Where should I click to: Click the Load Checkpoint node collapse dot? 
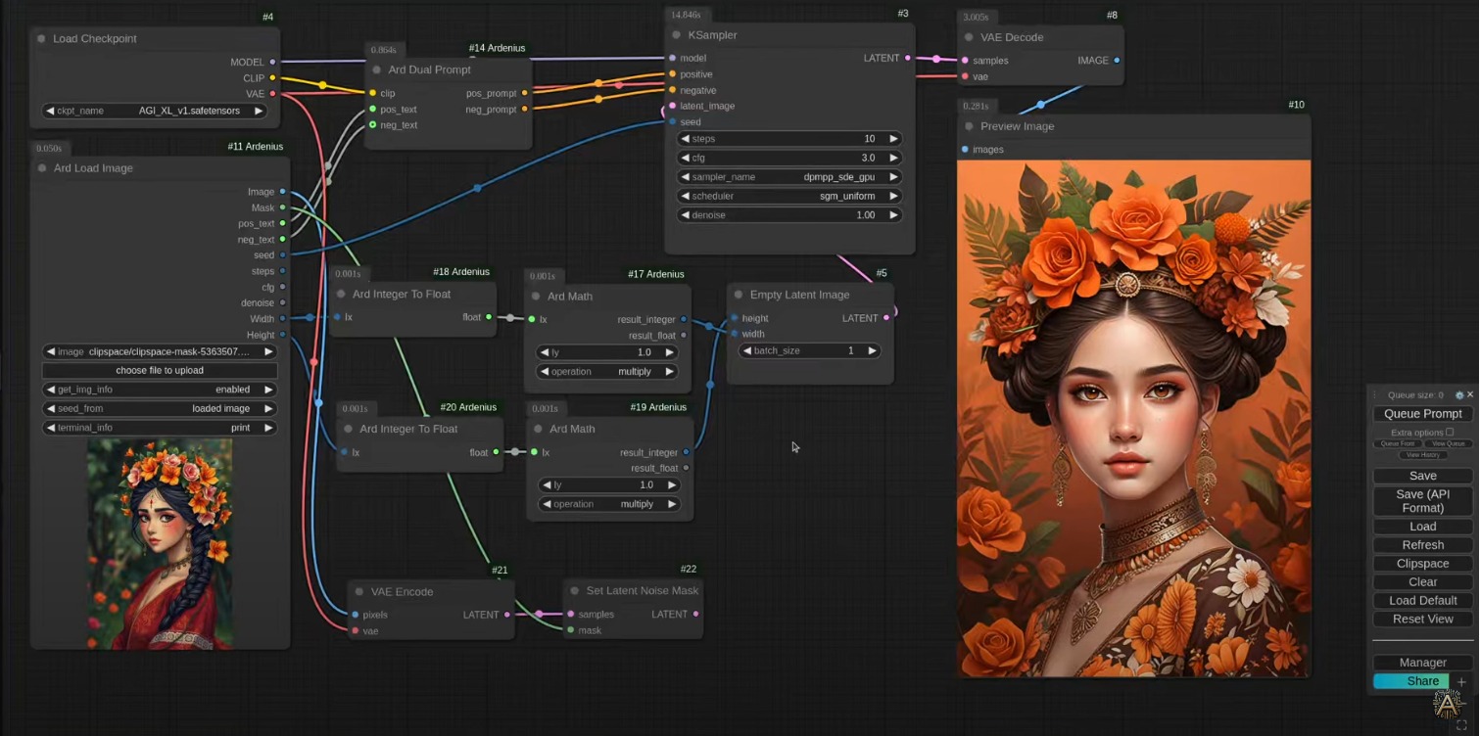[41, 39]
